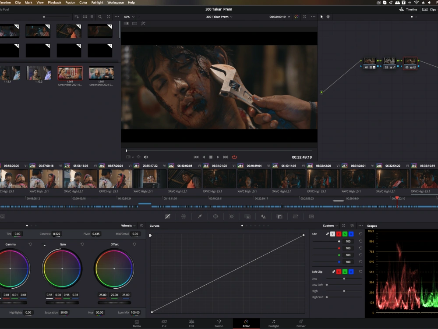Click the bypass color grades icon

pyautogui.click(x=297, y=17)
